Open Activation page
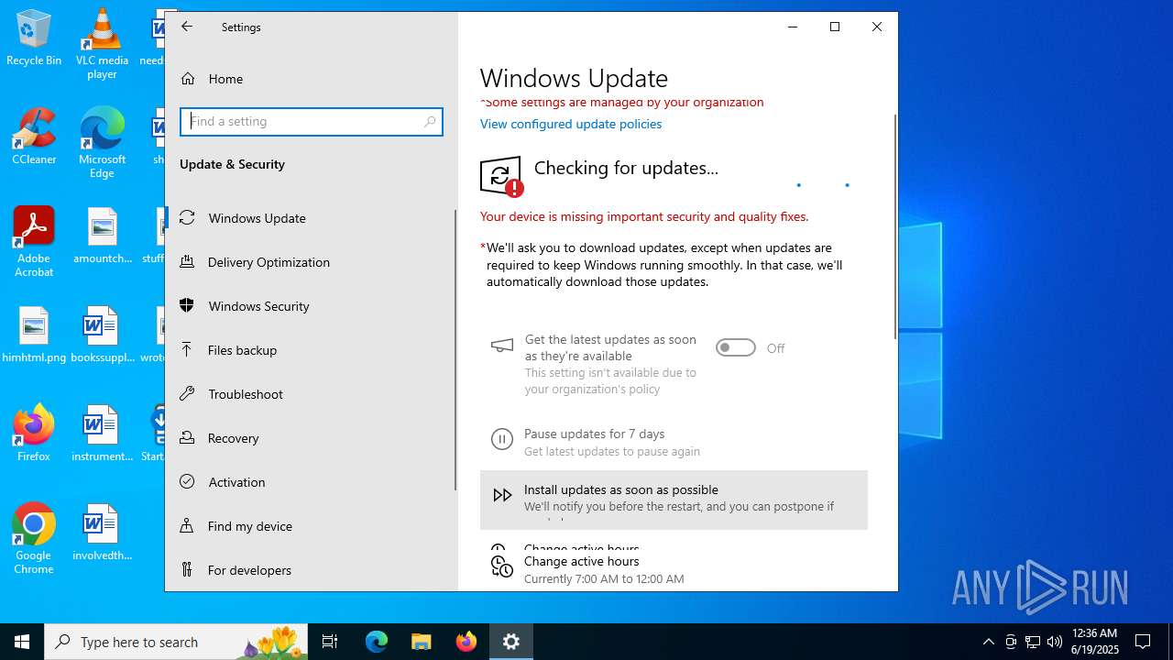This screenshot has height=660, width=1173. (310, 482)
